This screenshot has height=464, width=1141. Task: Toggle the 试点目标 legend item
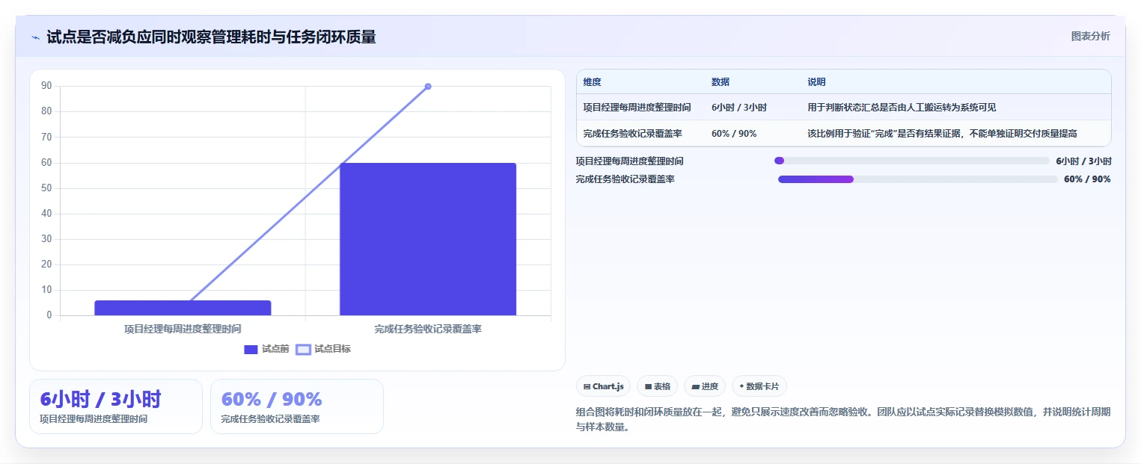point(323,349)
